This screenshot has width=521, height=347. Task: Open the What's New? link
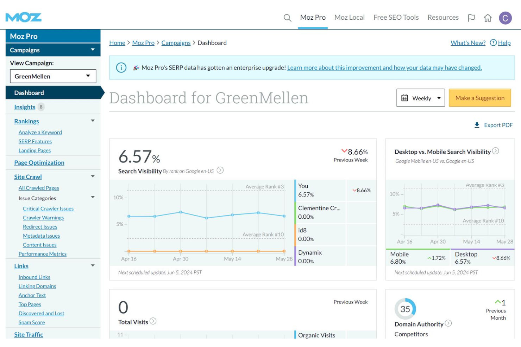pyautogui.click(x=468, y=43)
